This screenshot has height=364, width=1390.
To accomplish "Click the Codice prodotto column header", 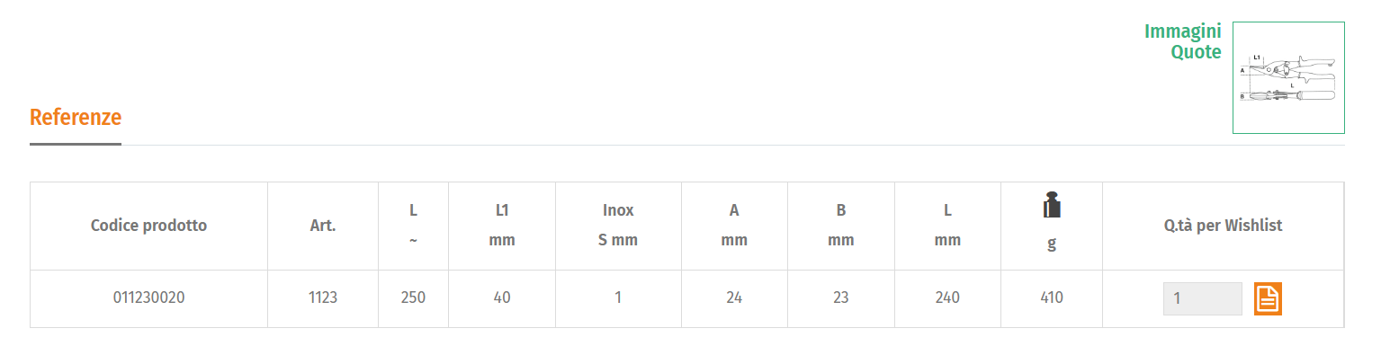I will pyautogui.click(x=148, y=226).
